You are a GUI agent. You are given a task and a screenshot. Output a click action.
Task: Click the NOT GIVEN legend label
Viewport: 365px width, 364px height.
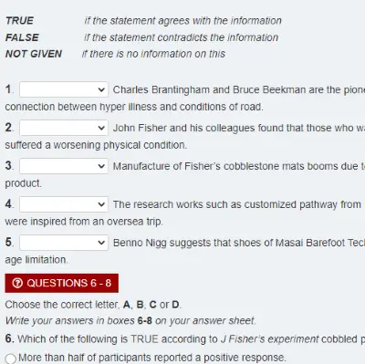click(34, 54)
